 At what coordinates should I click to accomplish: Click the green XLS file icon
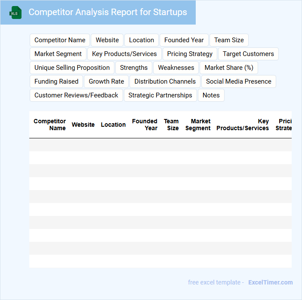point(15,12)
